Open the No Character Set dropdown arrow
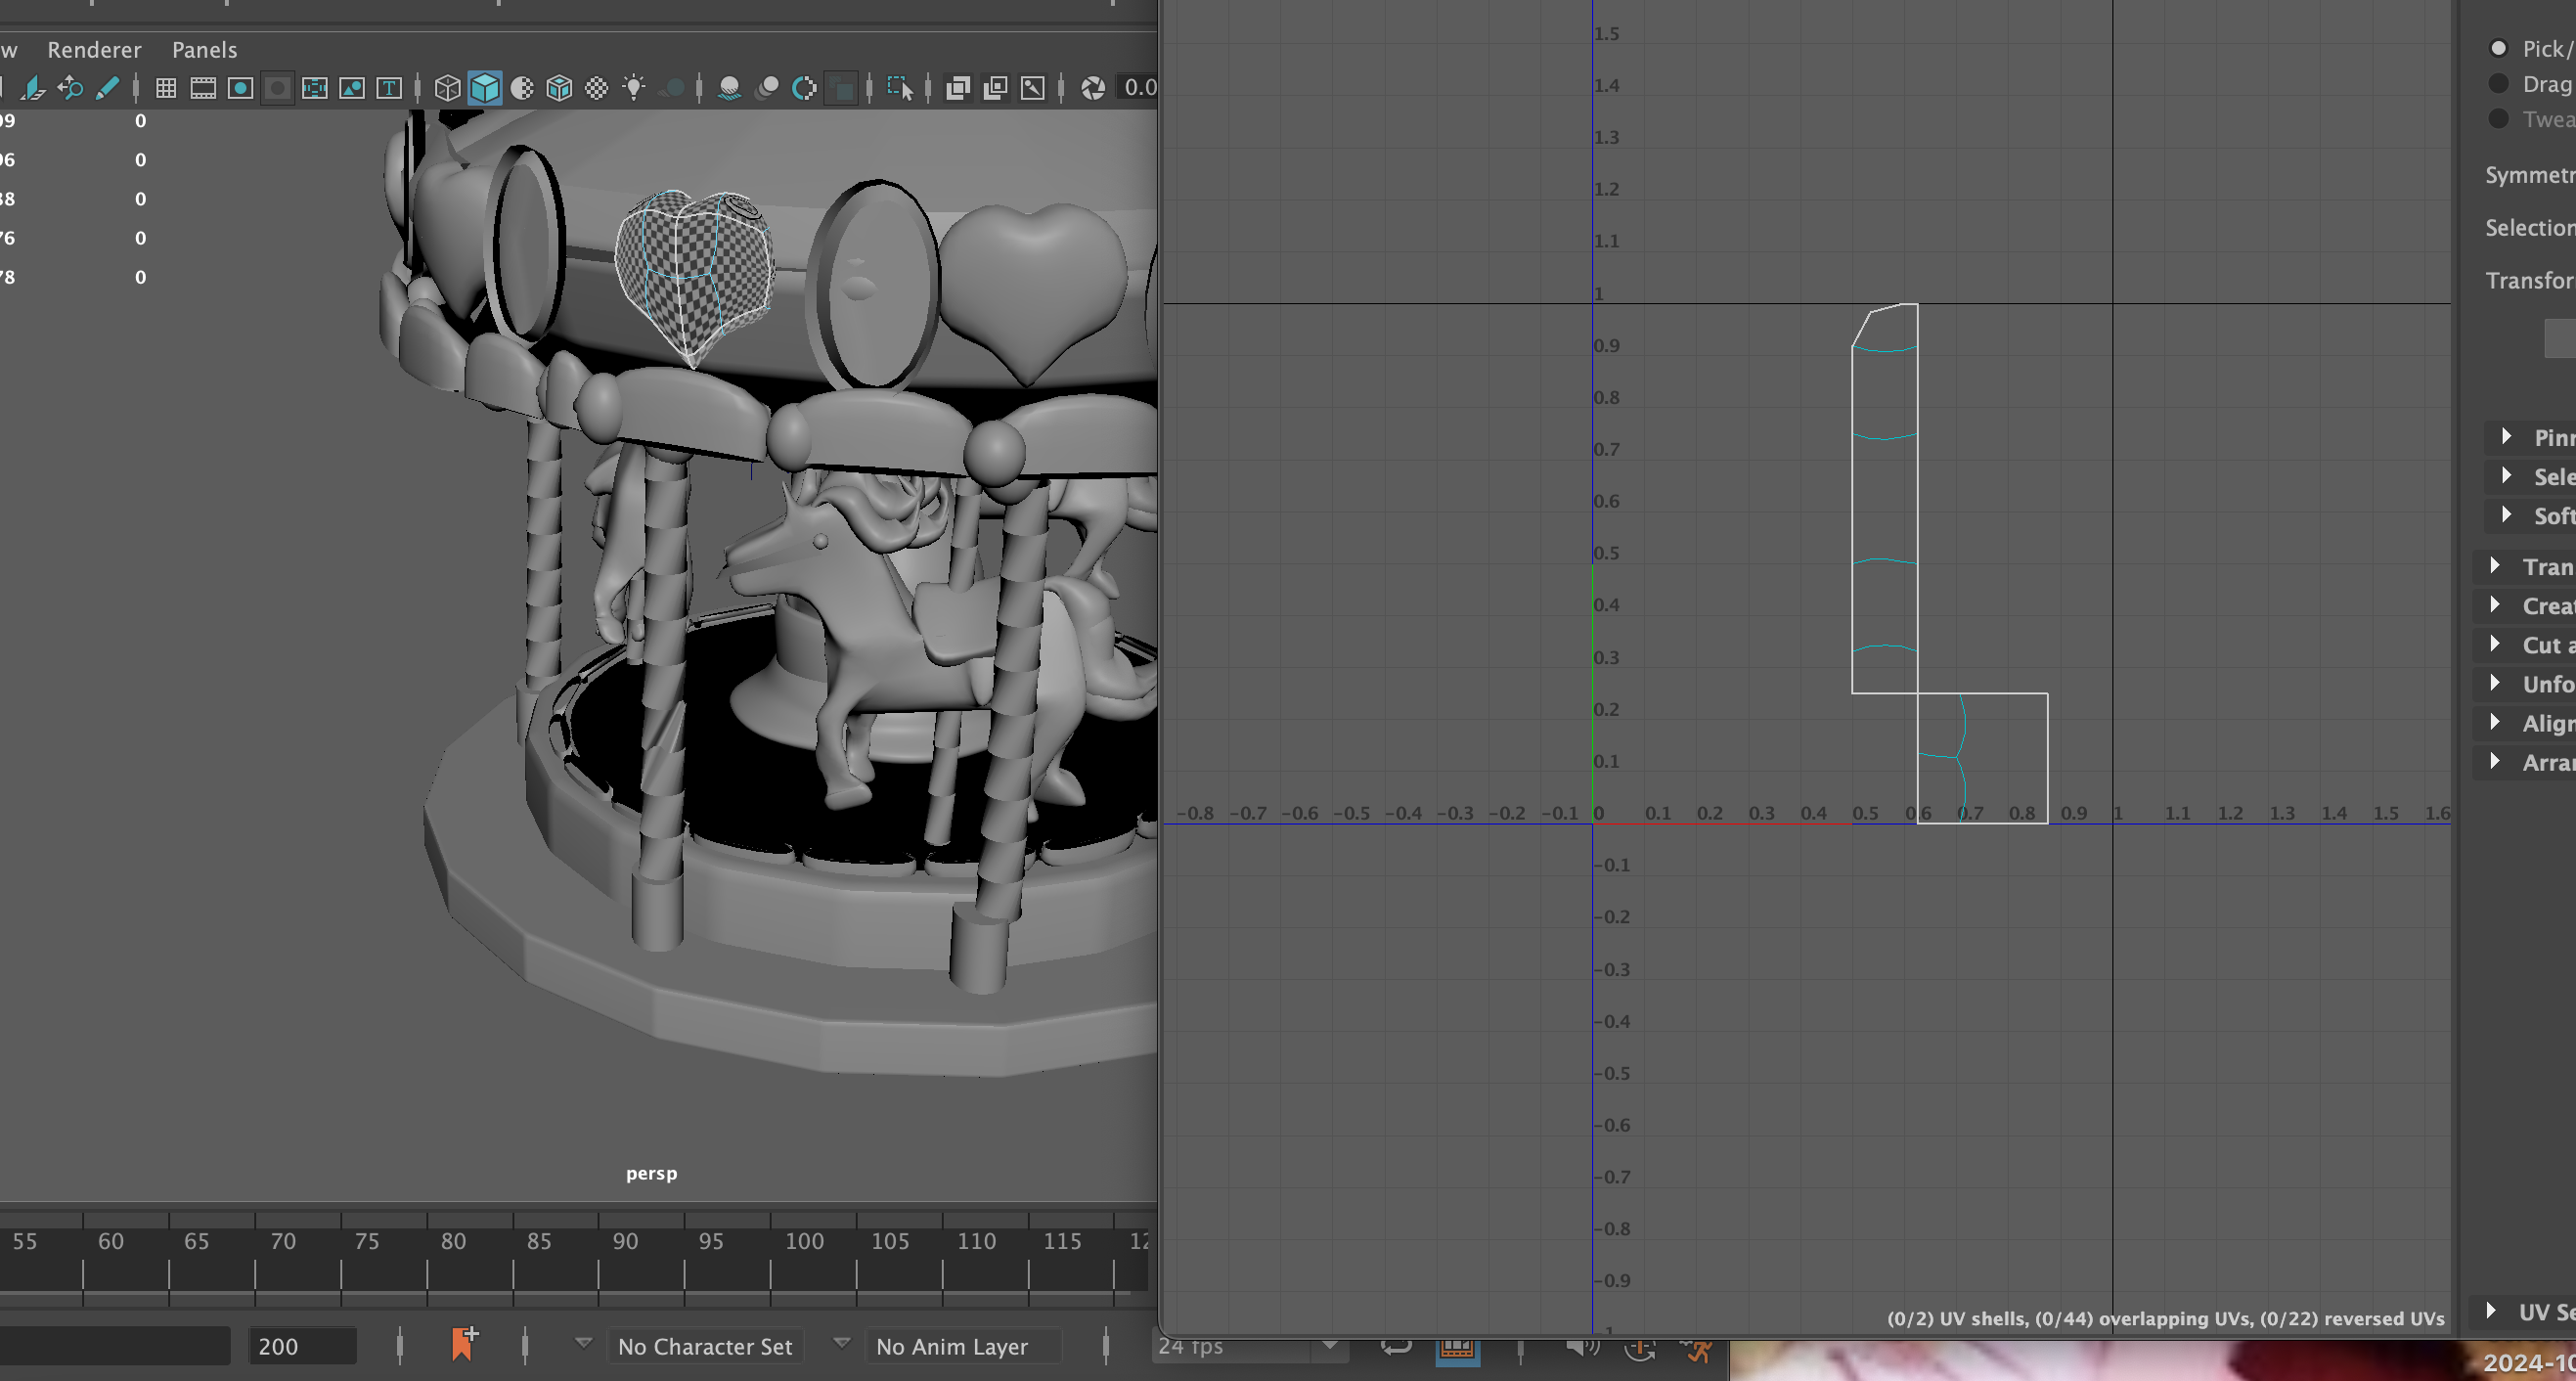The image size is (2576, 1381). (x=583, y=1343)
